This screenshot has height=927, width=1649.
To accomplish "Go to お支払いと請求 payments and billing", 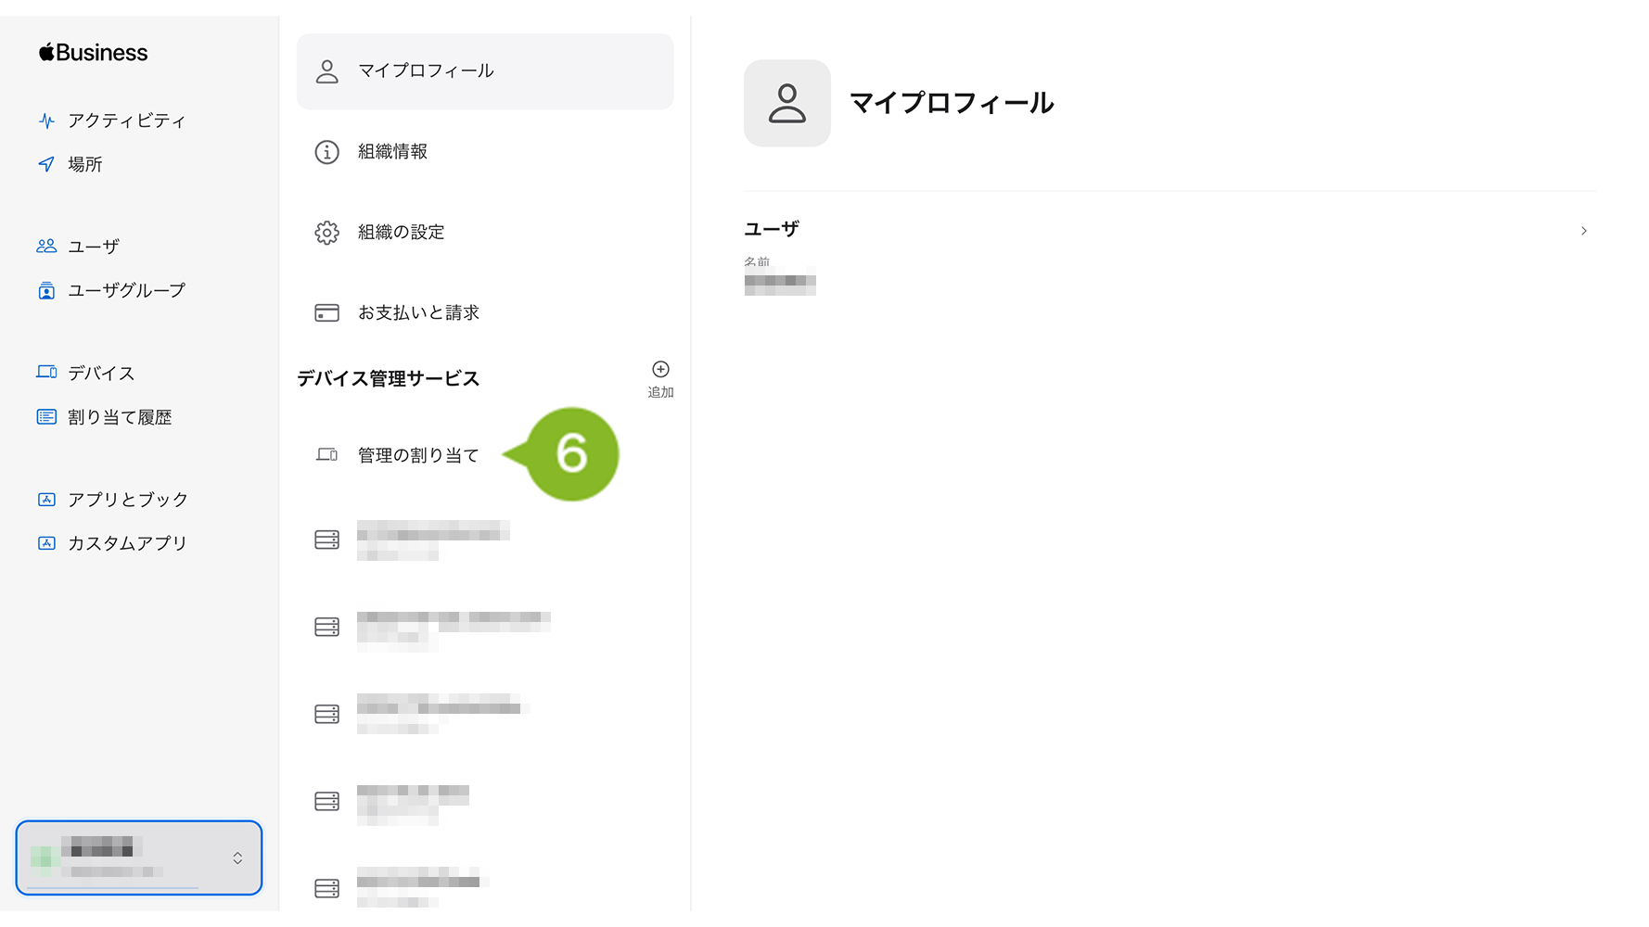I will 485,312.
